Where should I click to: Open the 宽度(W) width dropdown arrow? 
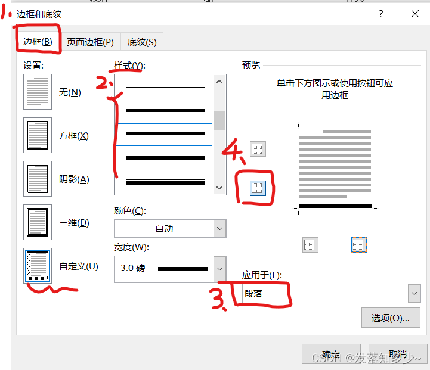[x=219, y=269]
